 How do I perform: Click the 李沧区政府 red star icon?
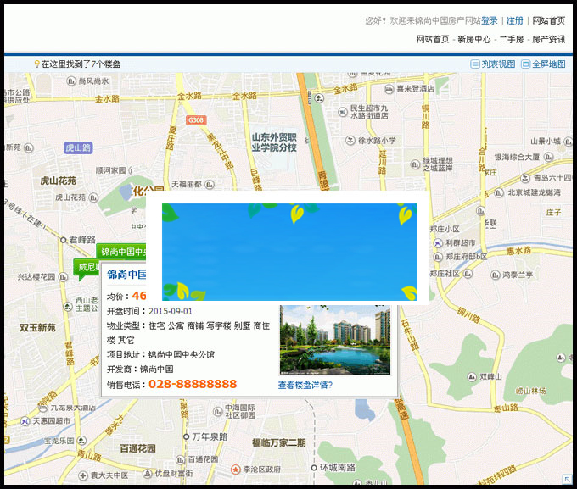[x=236, y=469]
